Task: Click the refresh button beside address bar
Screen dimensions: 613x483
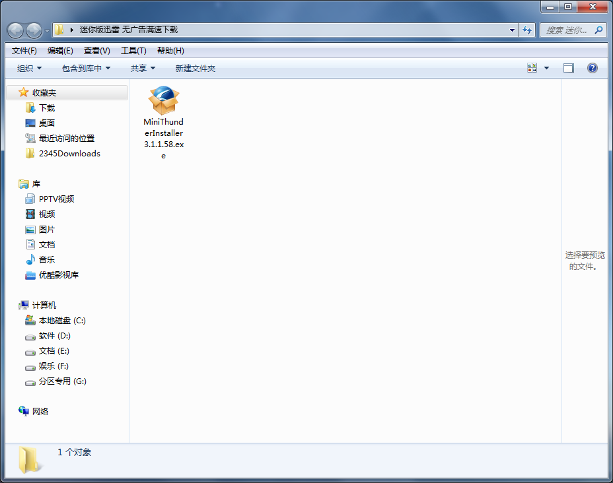Action: point(527,30)
